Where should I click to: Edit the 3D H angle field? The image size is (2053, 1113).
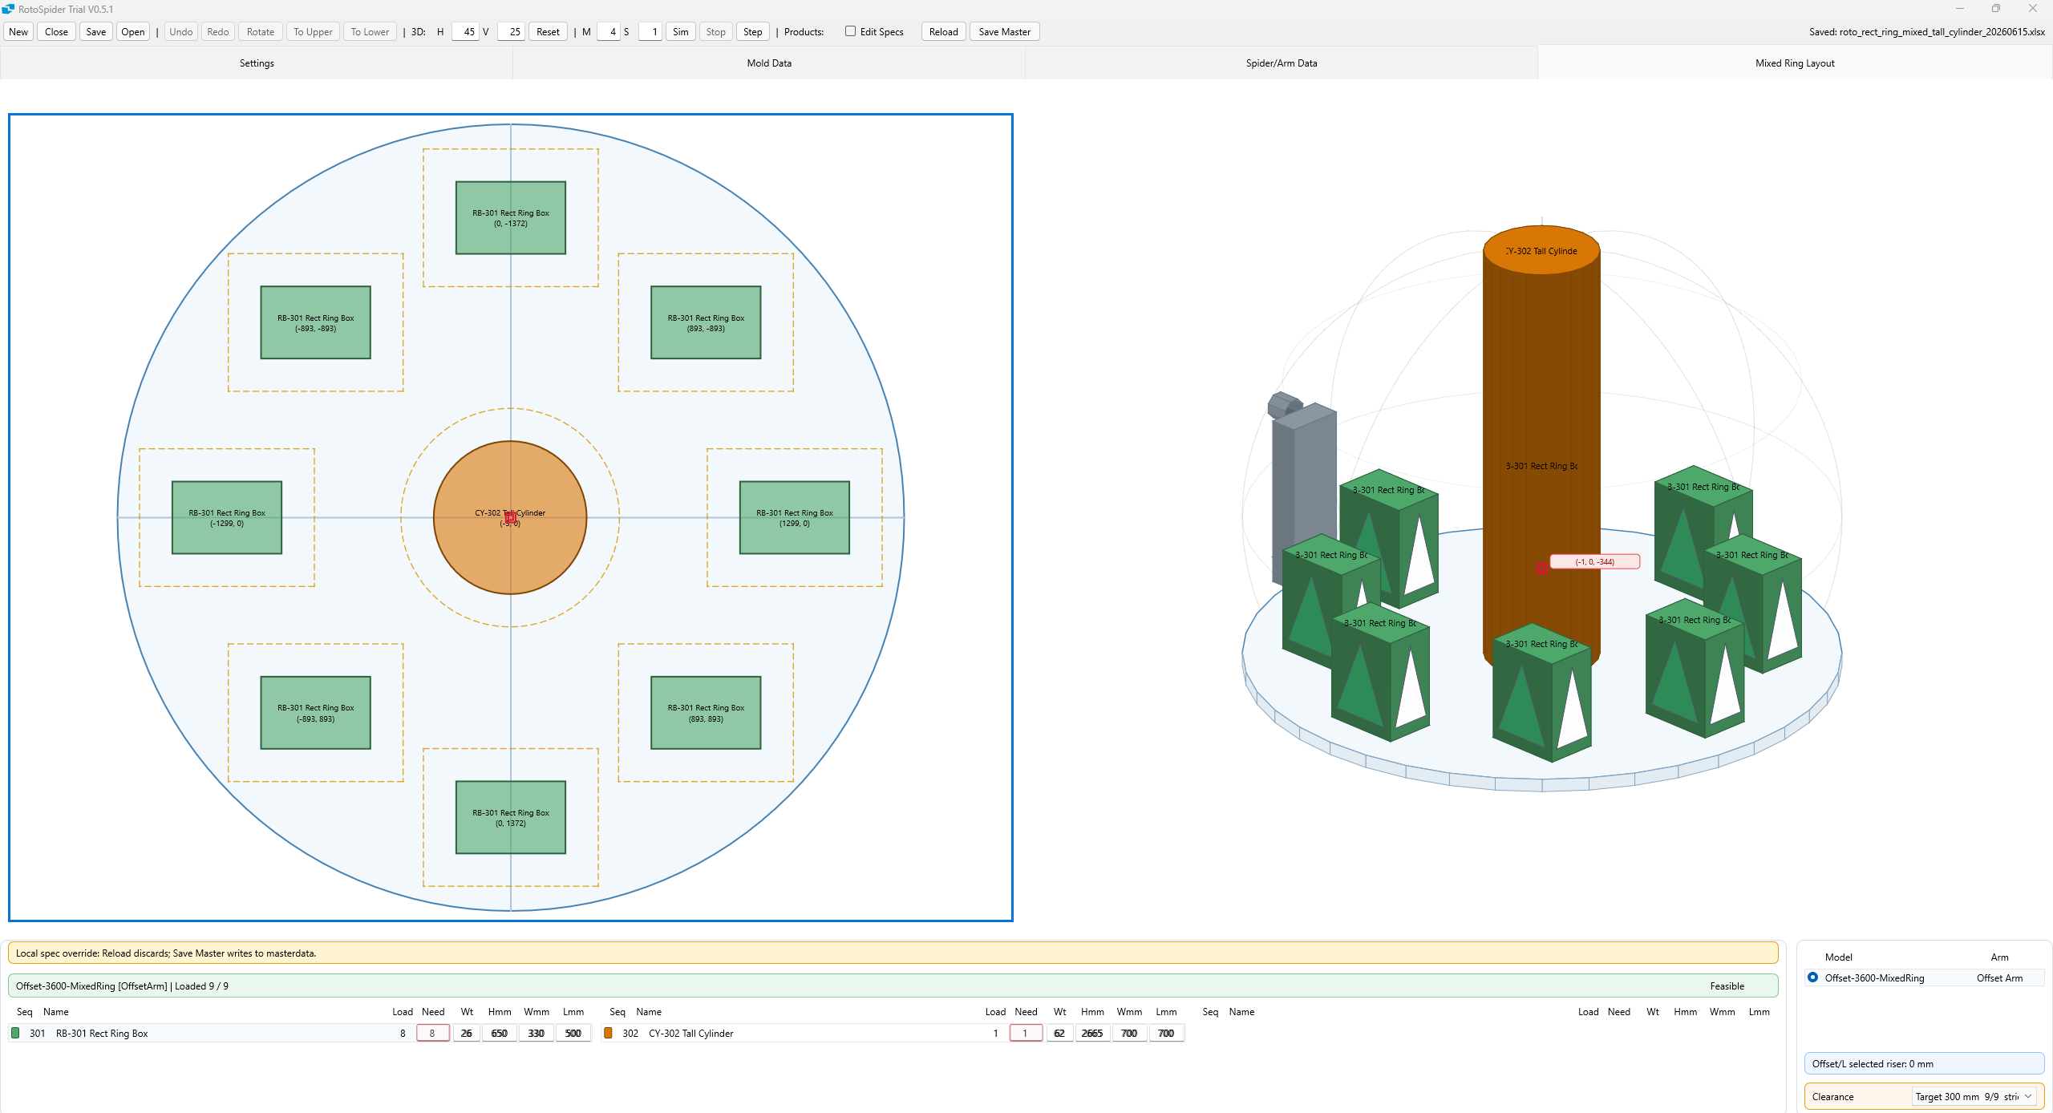coord(465,32)
